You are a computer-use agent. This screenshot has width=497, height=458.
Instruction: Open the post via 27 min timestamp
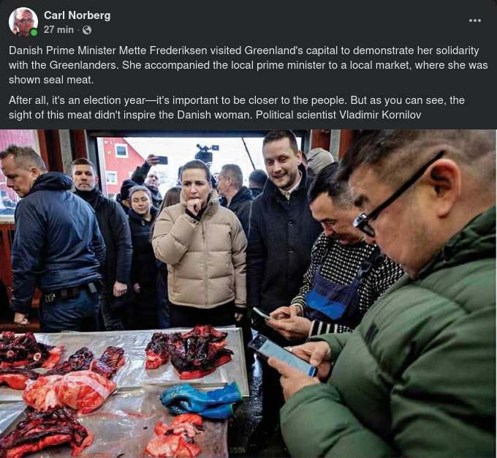[58, 29]
